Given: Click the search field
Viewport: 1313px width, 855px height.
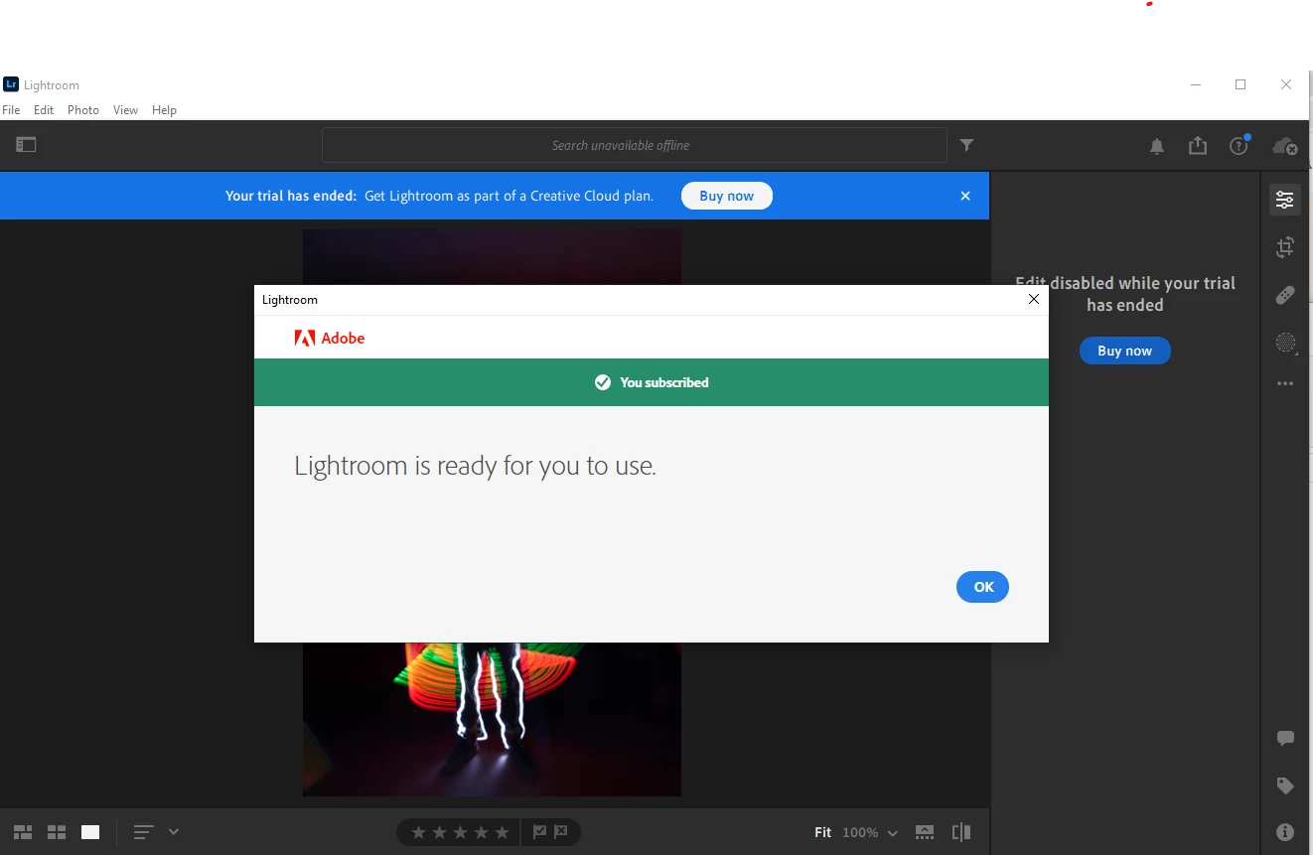Looking at the screenshot, I should 634,145.
